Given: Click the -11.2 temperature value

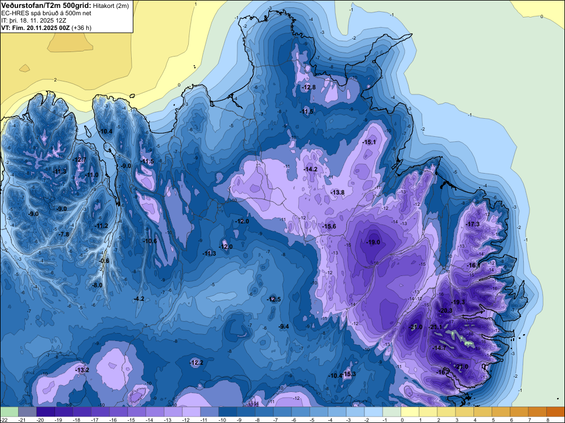Looking at the screenshot, I should click(x=101, y=226).
